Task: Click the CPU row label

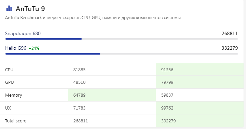Action: point(9,70)
